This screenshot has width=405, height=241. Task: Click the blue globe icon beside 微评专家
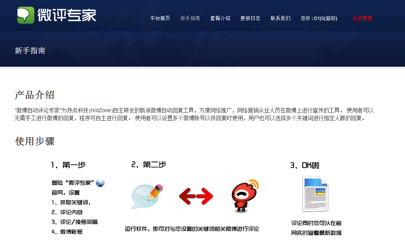[100, 183]
